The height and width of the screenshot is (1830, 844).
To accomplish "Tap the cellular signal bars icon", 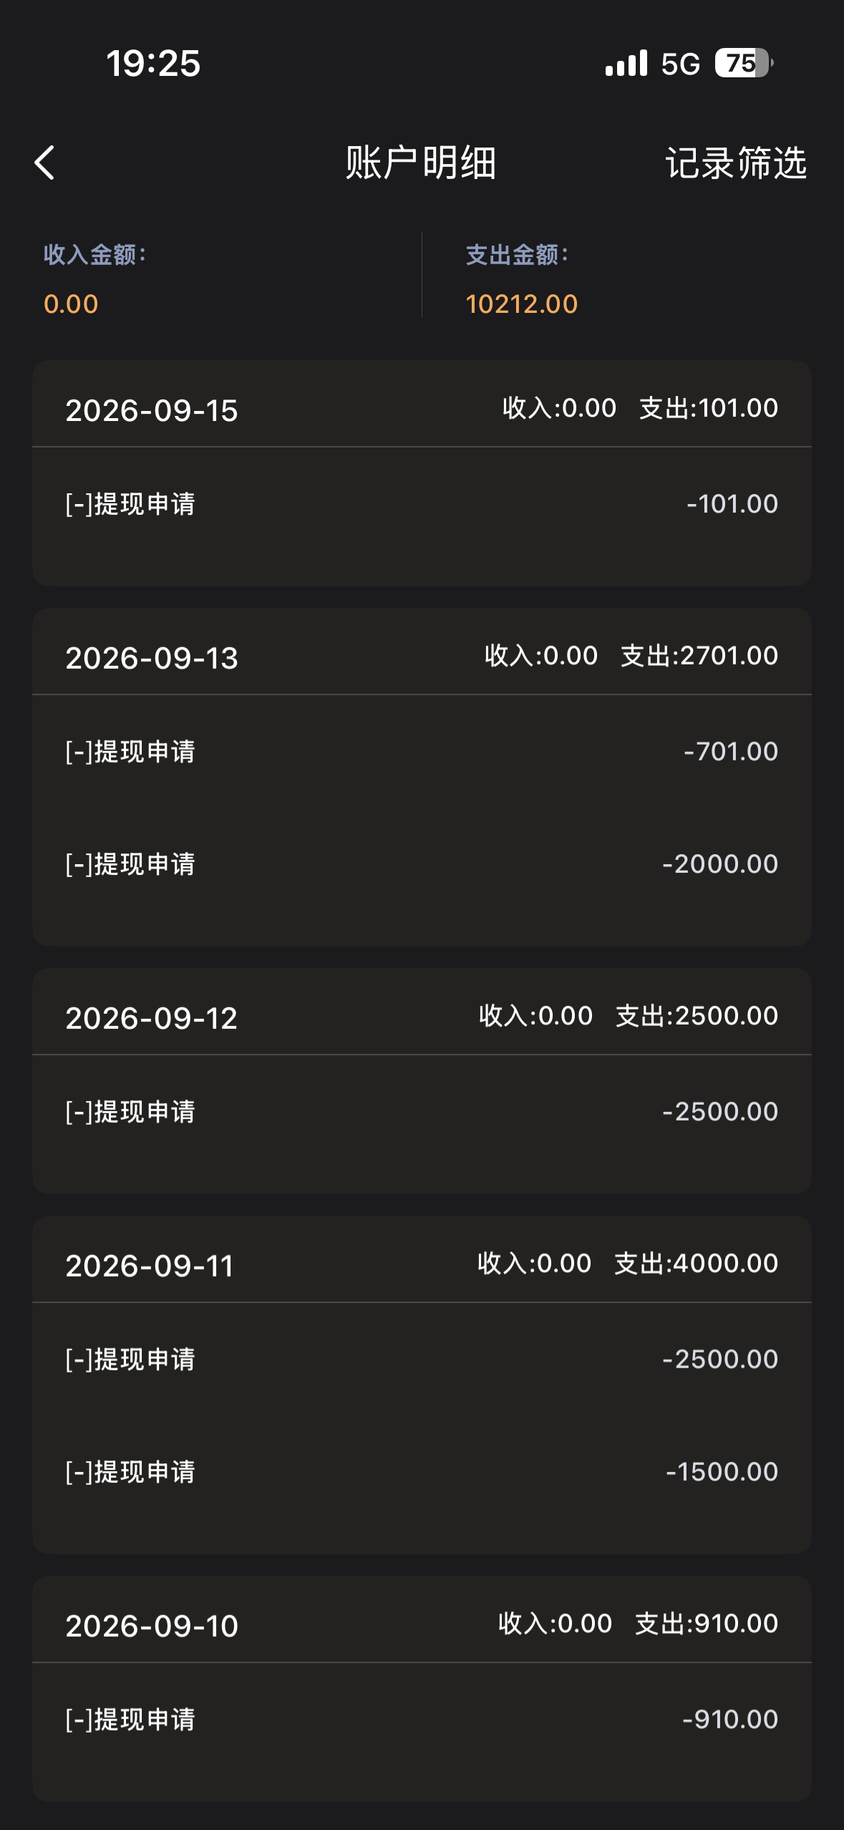I will point(626,63).
